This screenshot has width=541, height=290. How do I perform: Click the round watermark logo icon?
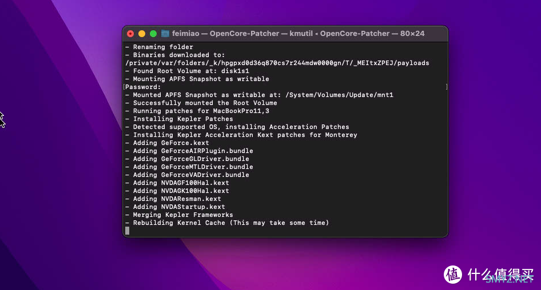pos(453,275)
